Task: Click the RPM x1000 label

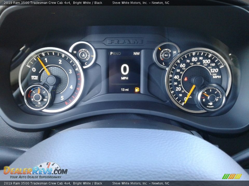Action: click(34, 78)
